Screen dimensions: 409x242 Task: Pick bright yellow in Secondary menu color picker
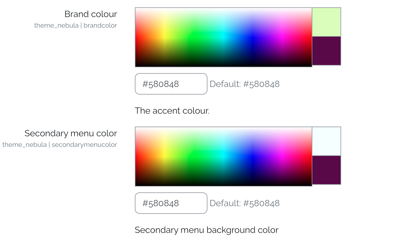(164, 155)
